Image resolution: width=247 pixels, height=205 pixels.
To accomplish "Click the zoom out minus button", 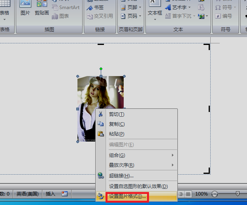I will coord(214,194).
